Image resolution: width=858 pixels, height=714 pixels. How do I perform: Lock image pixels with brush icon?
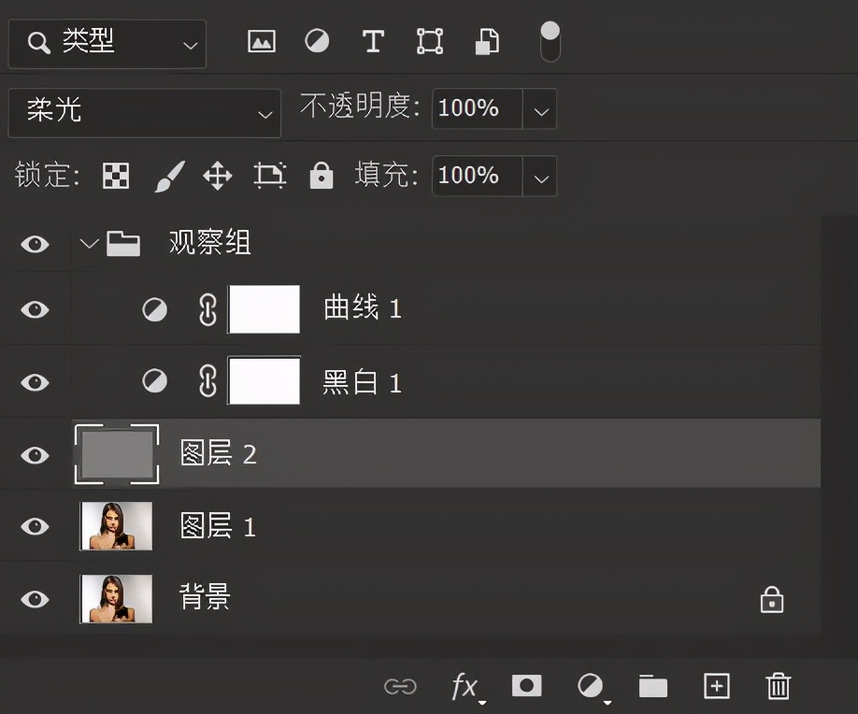click(169, 176)
